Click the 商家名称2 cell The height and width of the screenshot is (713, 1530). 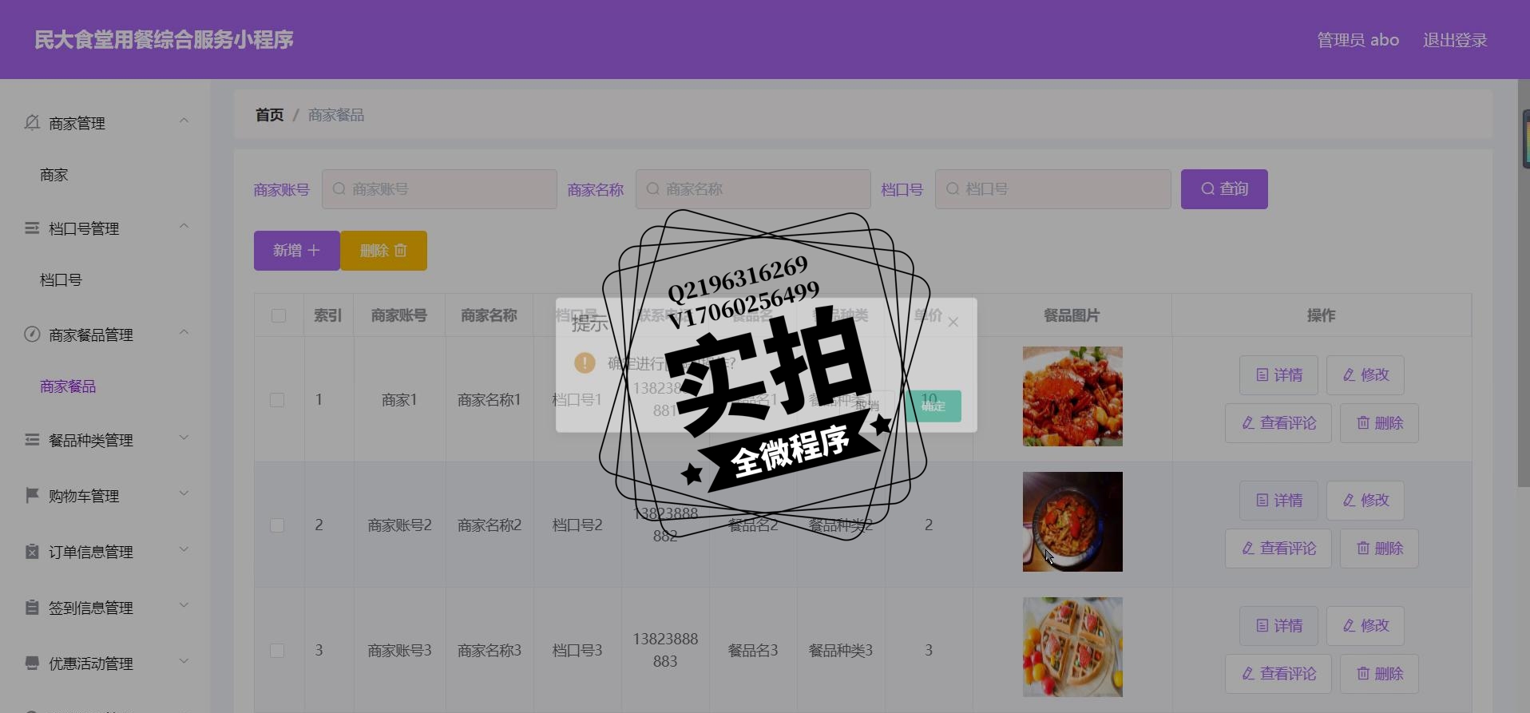[490, 525]
